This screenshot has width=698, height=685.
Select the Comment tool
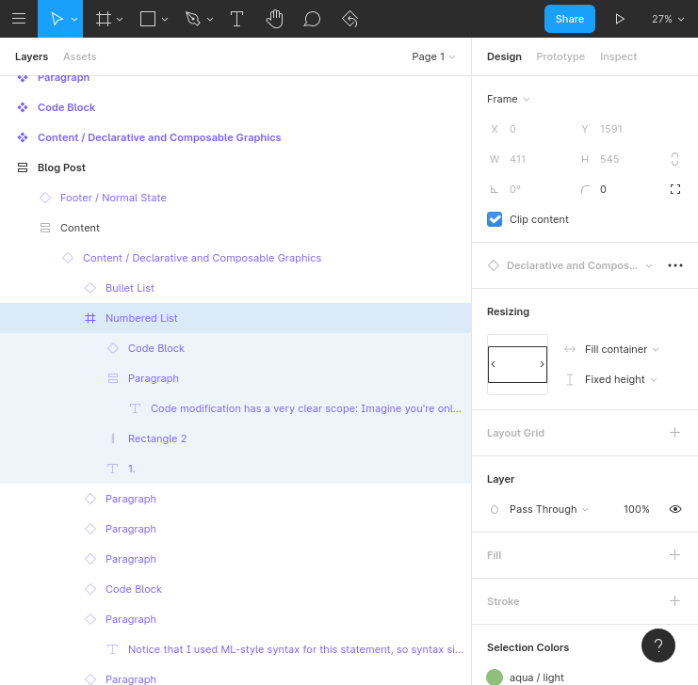pyautogui.click(x=312, y=19)
